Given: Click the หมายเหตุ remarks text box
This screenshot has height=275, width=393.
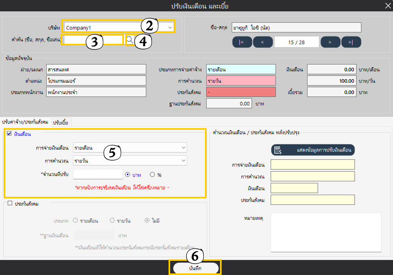Looking at the screenshot, I should coord(326,232).
